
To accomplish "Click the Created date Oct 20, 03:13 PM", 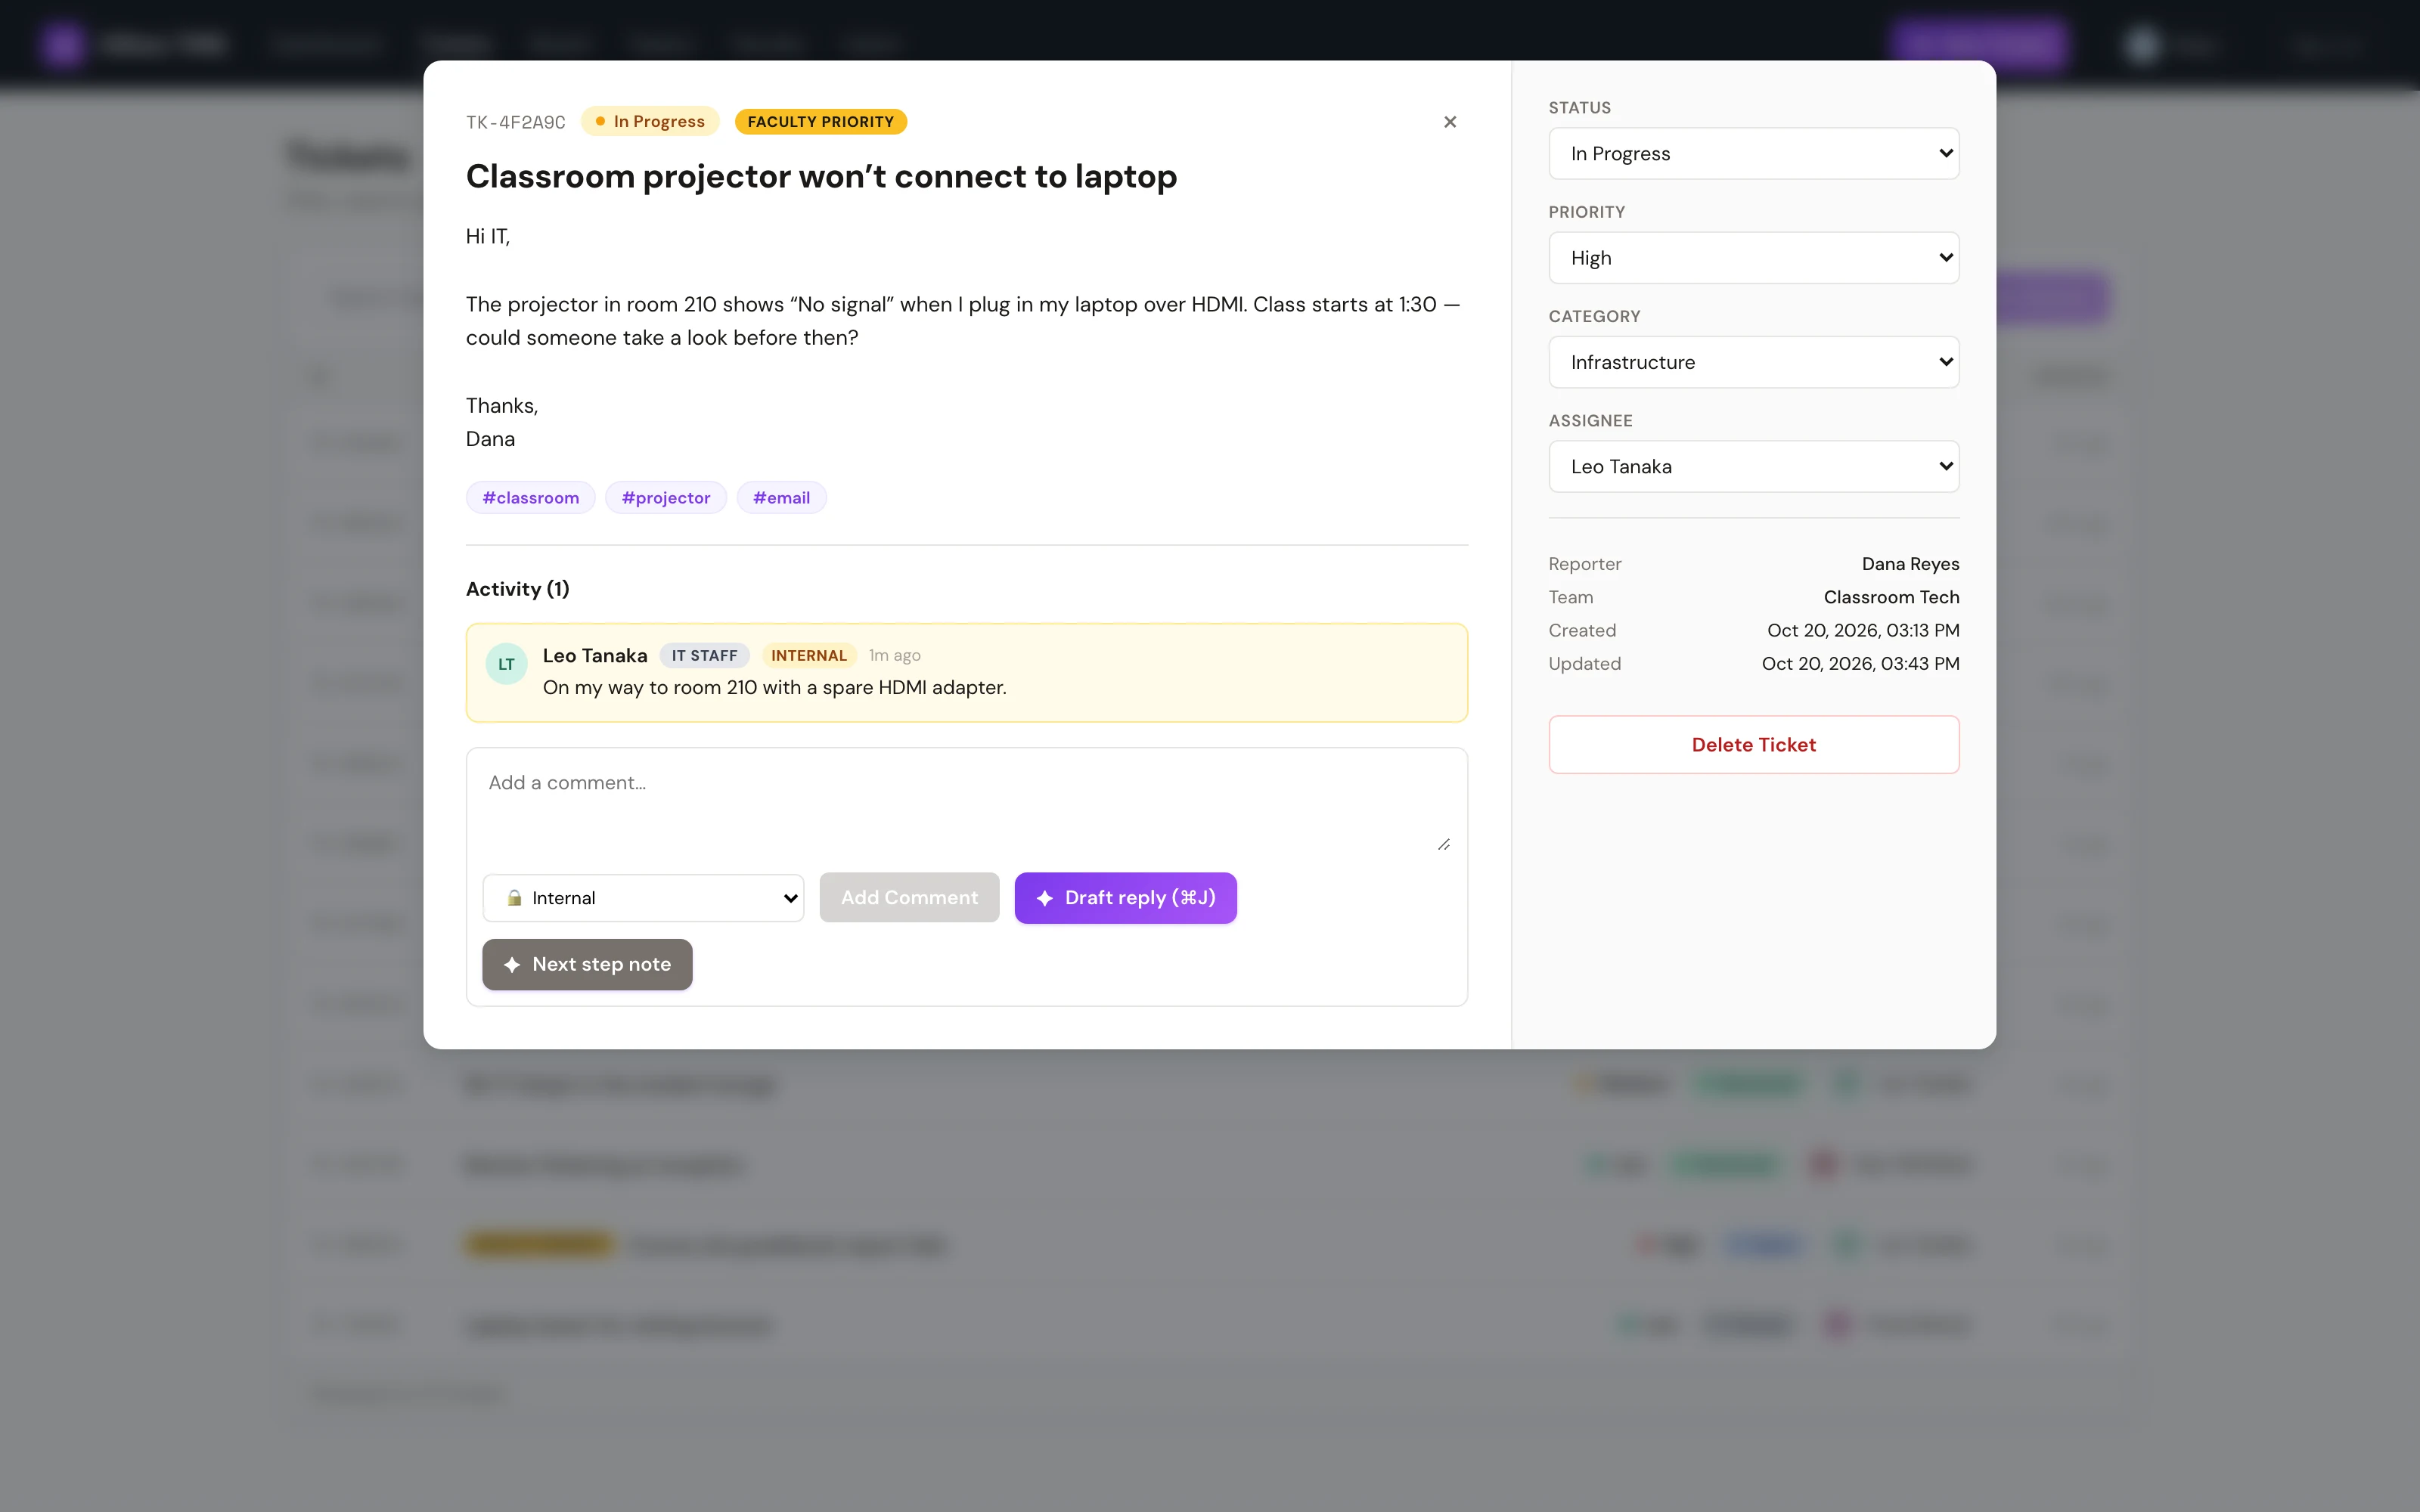I will 1863,631.
